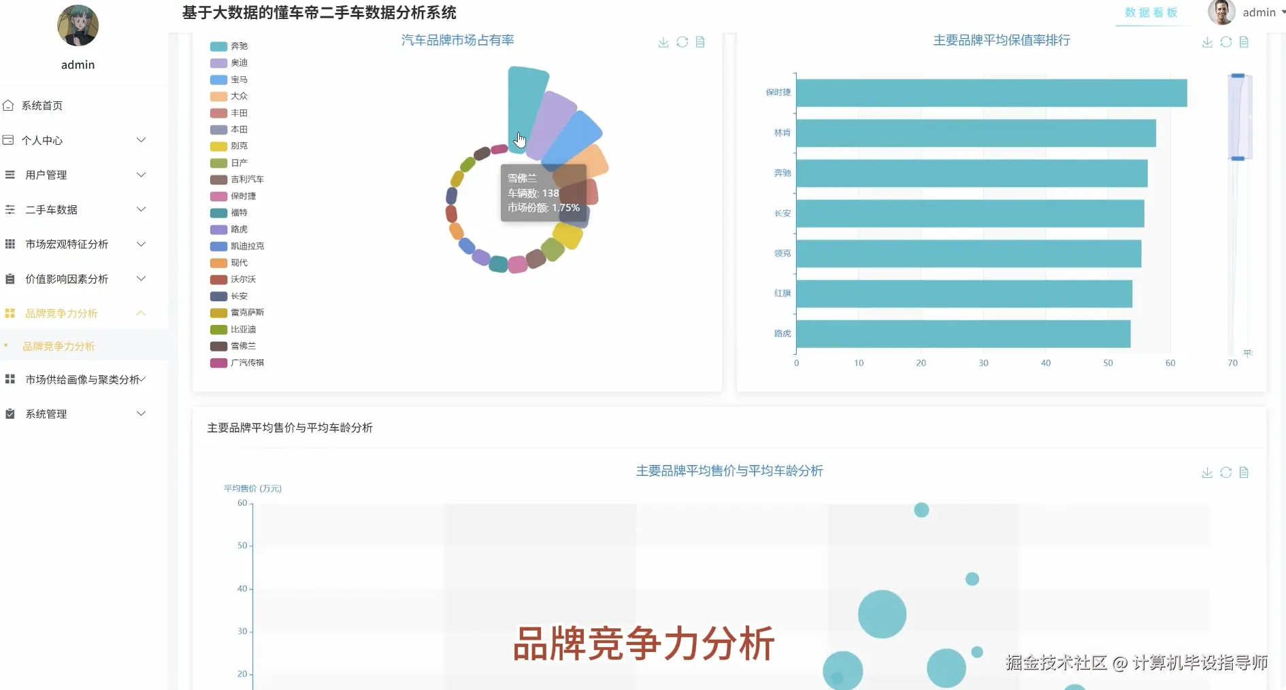Expand 用户管理 menu chevron

(142, 175)
